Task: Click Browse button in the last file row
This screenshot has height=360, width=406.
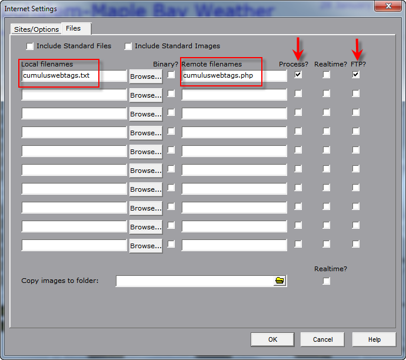Action: click(x=145, y=246)
